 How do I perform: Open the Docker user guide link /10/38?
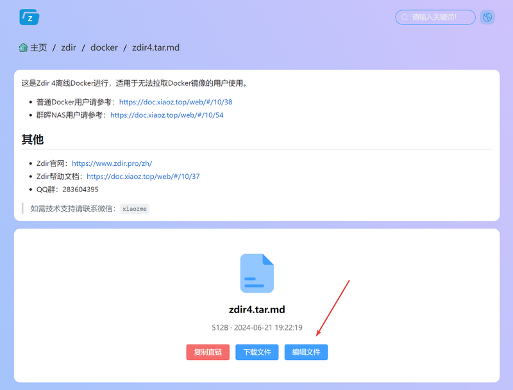(176, 102)
